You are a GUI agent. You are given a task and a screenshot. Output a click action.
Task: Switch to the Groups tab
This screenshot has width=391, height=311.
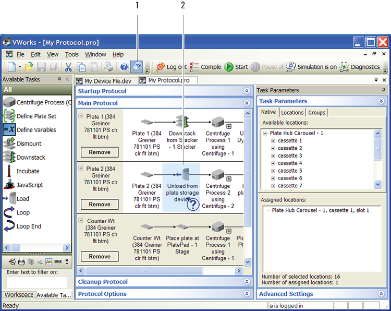click(316, 113)
